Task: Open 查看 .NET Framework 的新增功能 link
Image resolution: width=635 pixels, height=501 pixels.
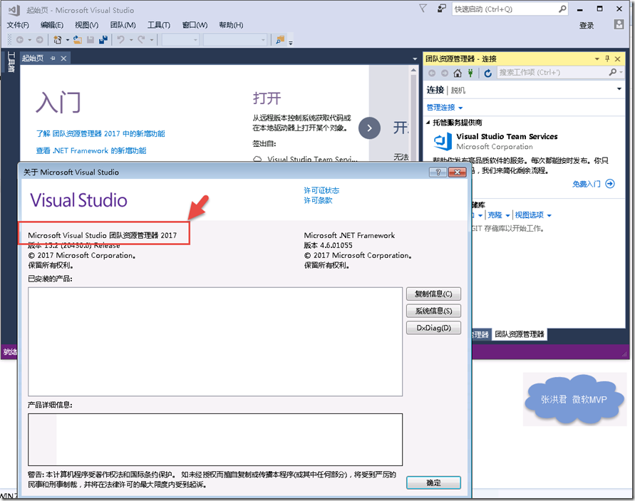Action: click(91, 150)
